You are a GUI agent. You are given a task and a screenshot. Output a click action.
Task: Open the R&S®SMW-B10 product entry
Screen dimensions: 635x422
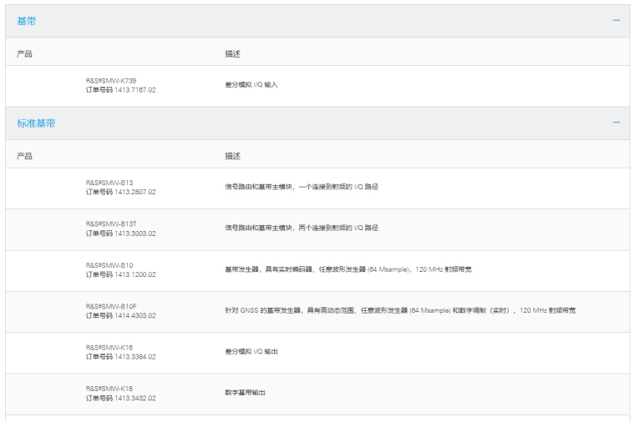(109, 265)
